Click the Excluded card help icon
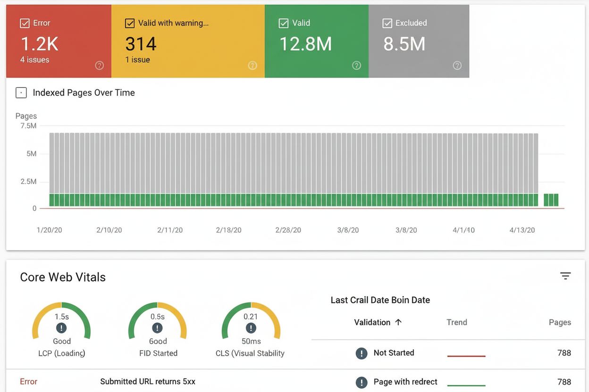 457,65
